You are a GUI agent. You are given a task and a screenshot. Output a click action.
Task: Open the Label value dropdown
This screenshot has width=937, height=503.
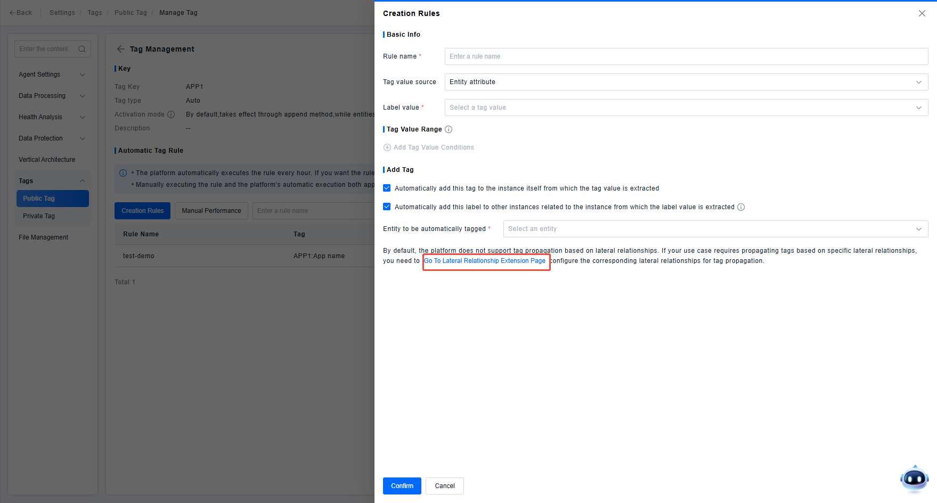pos(686,108)
